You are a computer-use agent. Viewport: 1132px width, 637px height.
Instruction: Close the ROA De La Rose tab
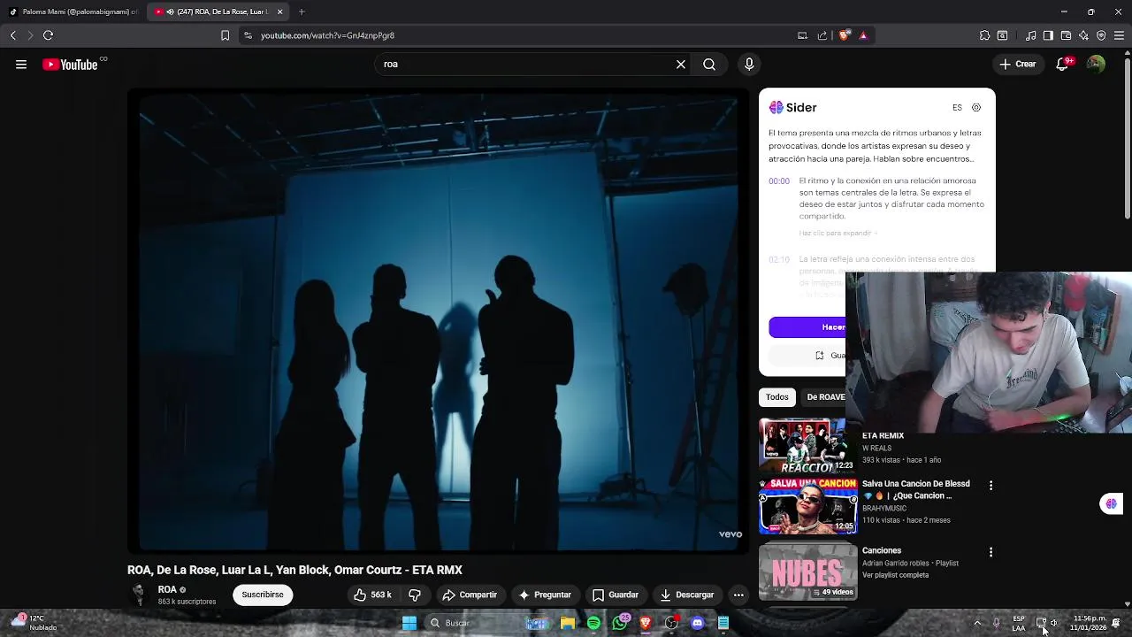point(279,12)
